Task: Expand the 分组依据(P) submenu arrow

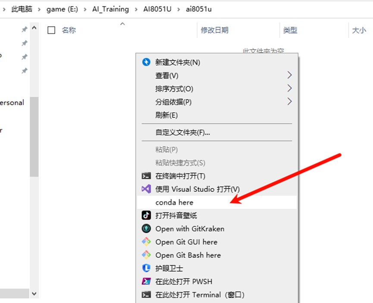Action: coord(289,102)
